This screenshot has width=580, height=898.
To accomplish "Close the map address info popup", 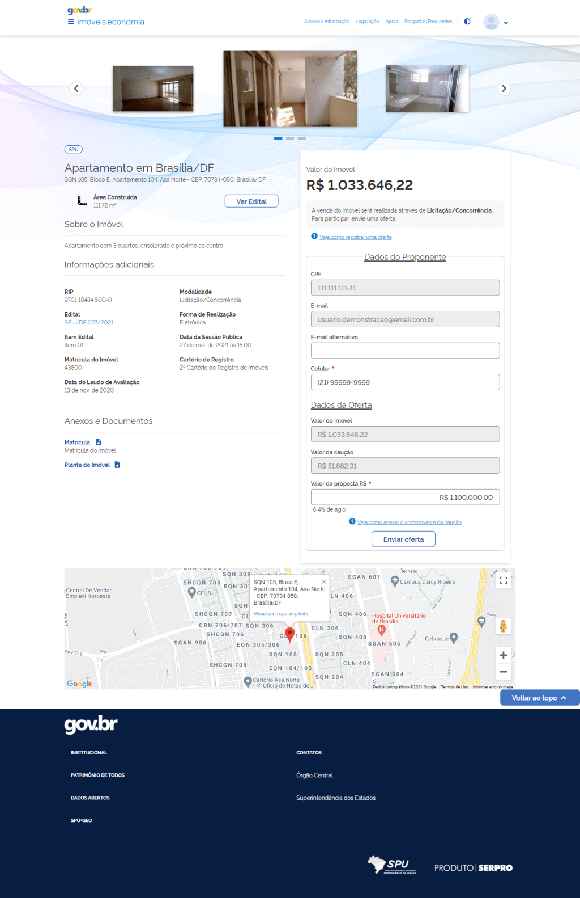I will (x=324, y=581).
